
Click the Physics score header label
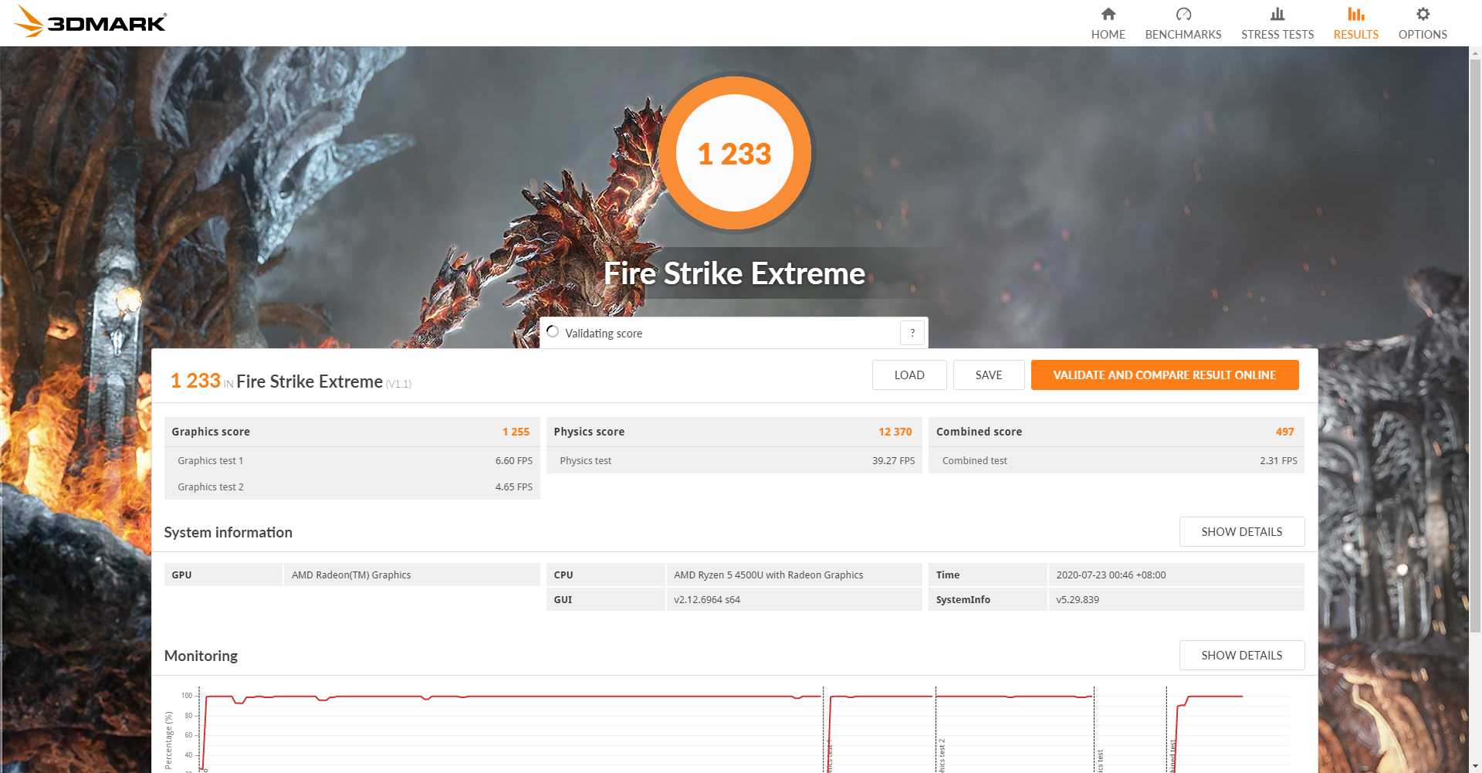[589, 432]
